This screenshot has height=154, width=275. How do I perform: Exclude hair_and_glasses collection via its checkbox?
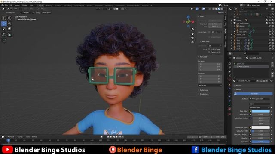click(267, 23)
